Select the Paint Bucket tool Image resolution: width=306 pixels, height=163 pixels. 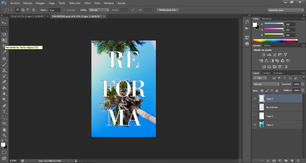pos(4,88)
